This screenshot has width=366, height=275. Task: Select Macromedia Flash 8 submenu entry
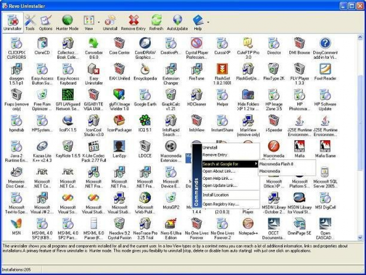tap(287, 164)
